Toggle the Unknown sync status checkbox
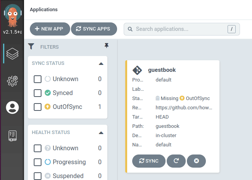Image resolution: width=252 pixels, height=180 pixels. tap(38, 79)
